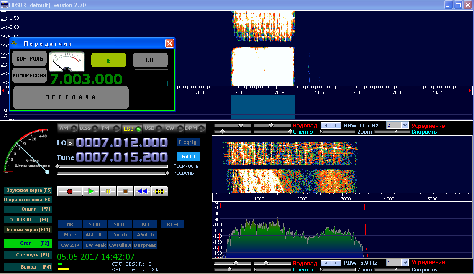Toggle AGC Off button
This screenshot has width=474, height=274.
click(x=95, y=235)
